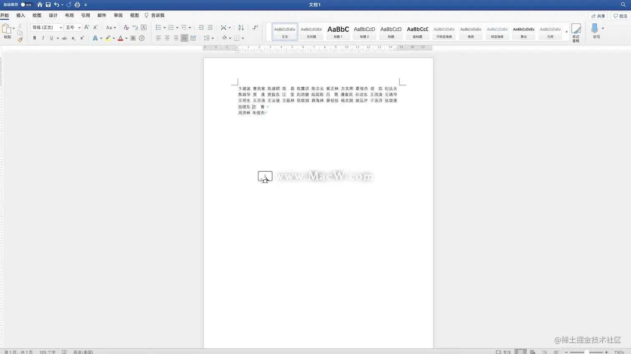This screenshot has height=354, width=631.
Task: Click the format painter brush icon
Action: point(20,40)
